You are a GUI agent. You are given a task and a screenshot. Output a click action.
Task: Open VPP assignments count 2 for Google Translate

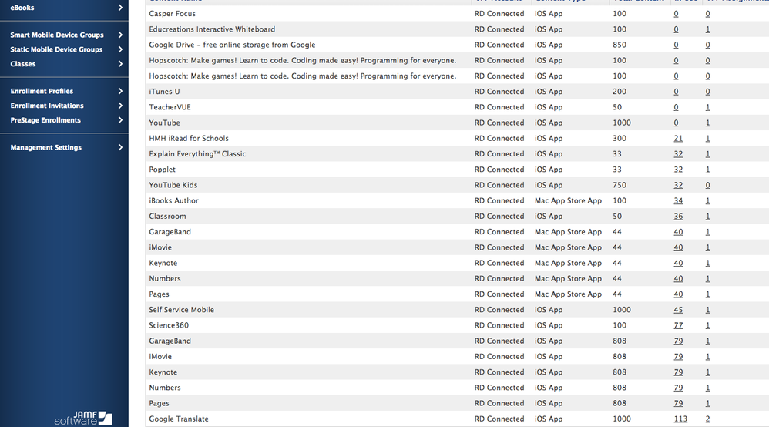click(707, 419)
